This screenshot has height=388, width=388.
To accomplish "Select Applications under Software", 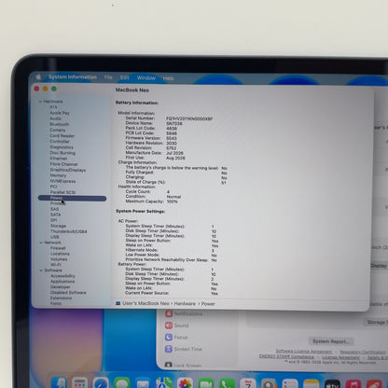I will pos(62,282).
